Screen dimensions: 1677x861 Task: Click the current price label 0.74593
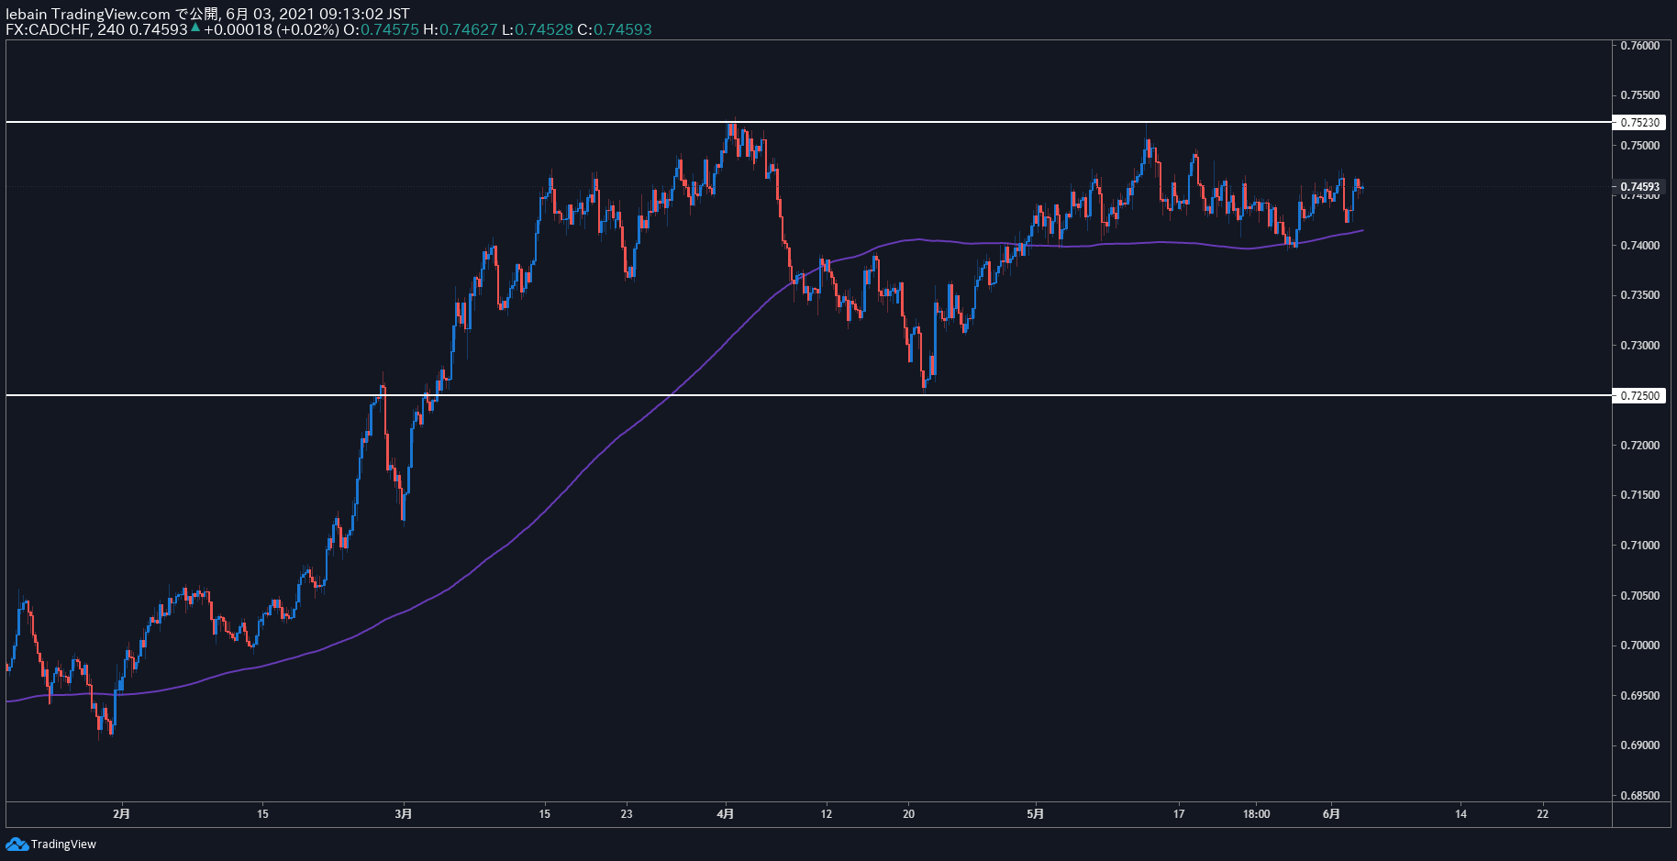1639,187
